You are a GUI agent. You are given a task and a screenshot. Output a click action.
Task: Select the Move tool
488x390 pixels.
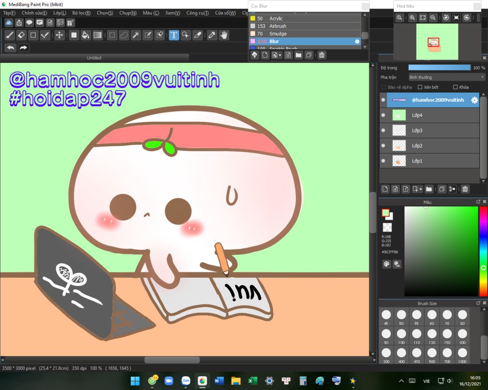click(59, 35)
